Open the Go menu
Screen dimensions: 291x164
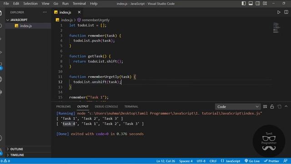click(55, 4)
